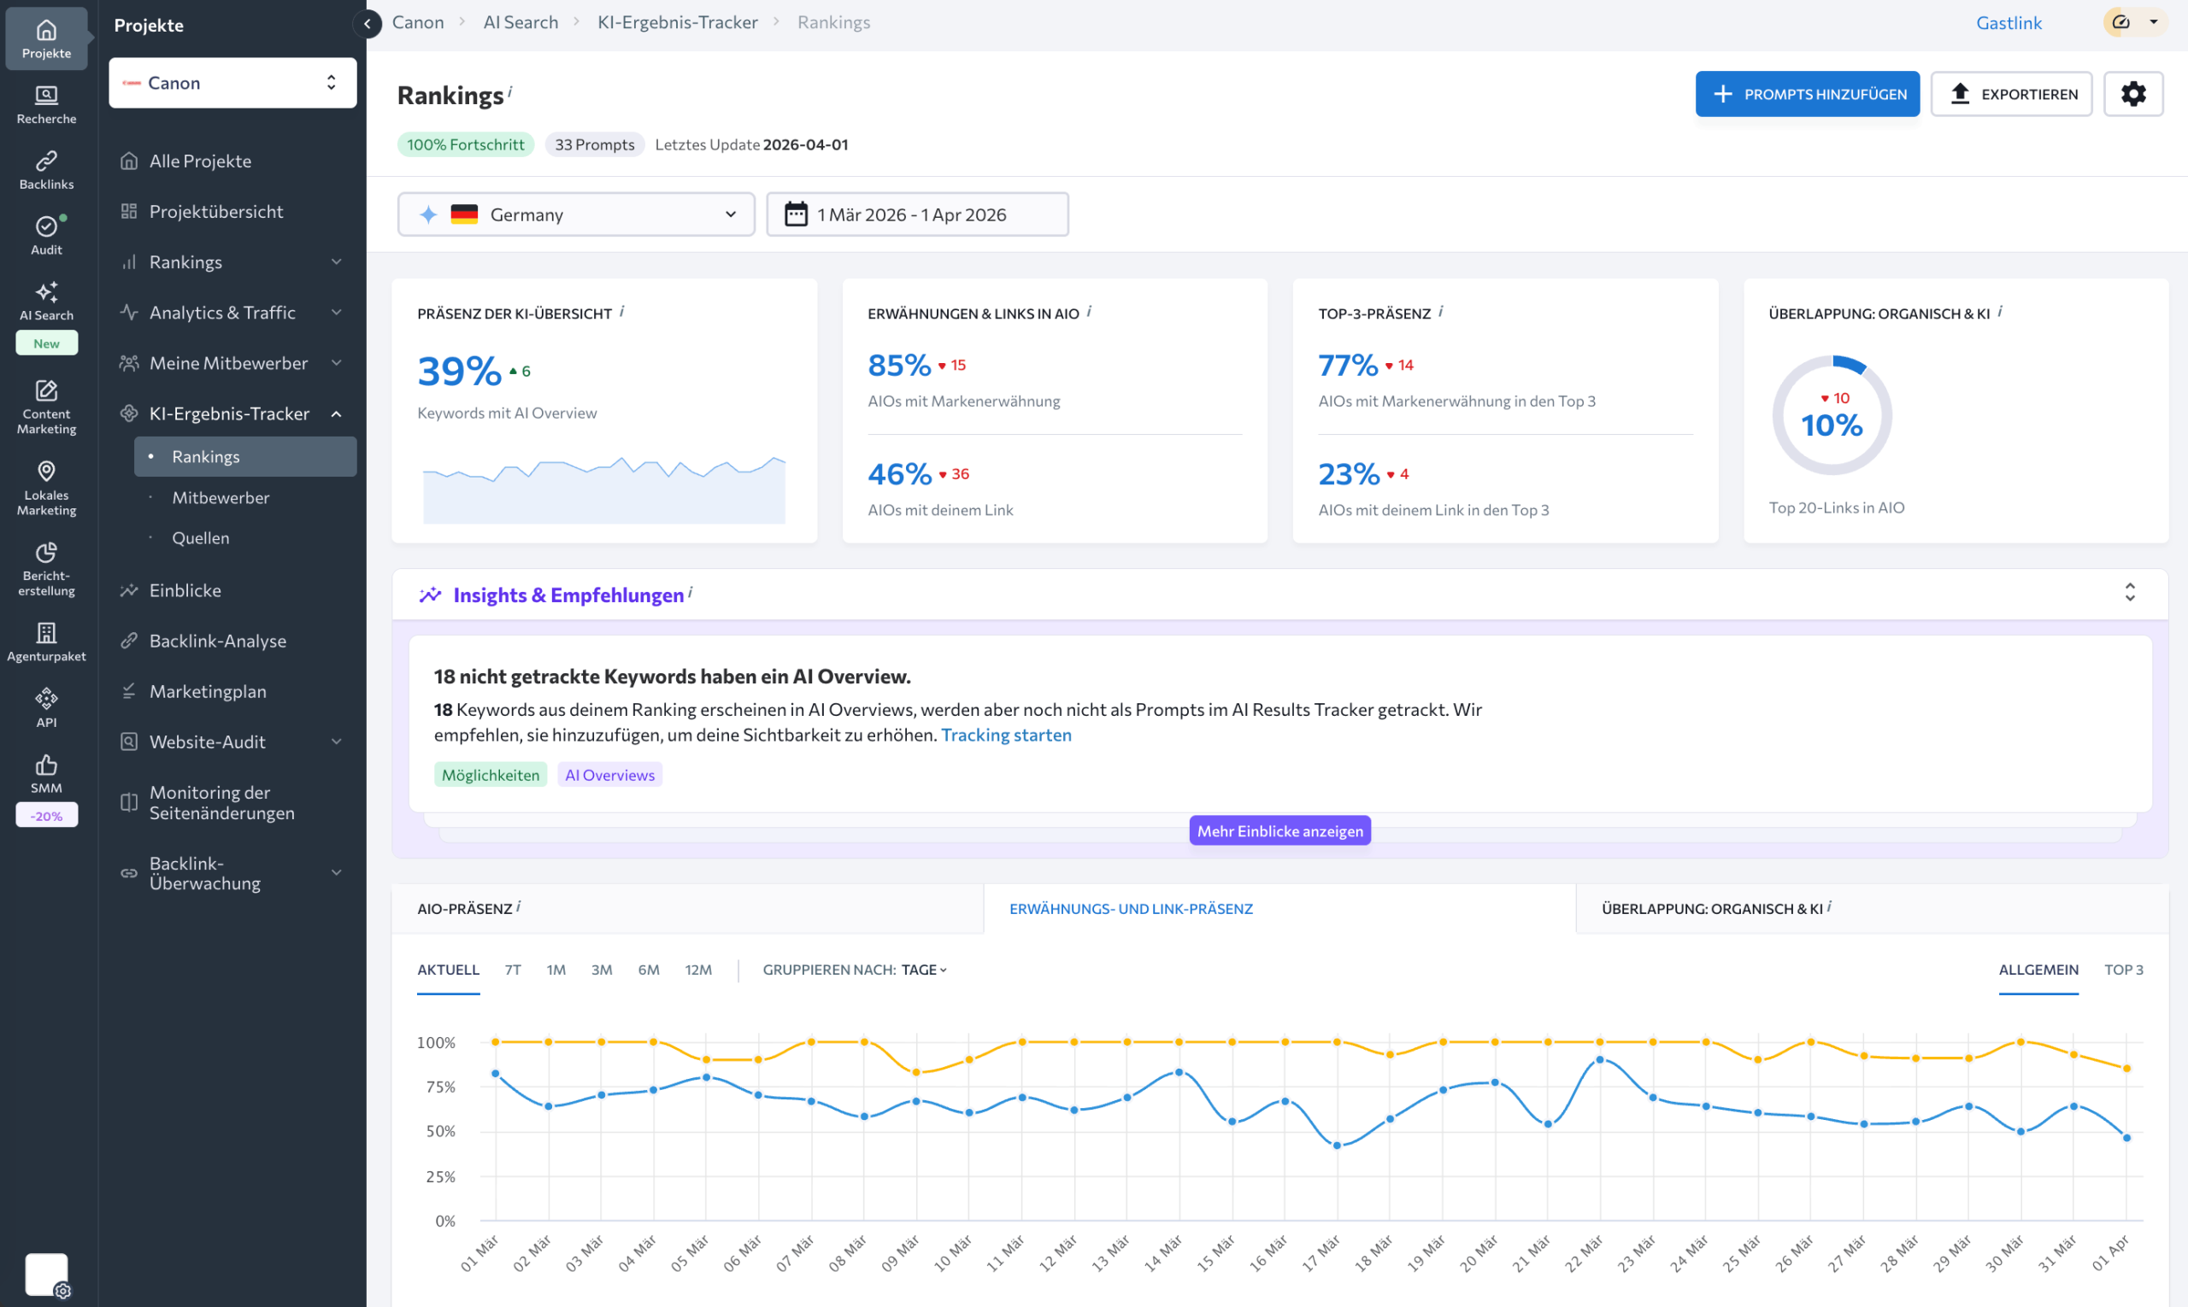Viewport: 2188px width, 1307px height.
Task: Open the Tracking starten link
Action: (1007, 735)
